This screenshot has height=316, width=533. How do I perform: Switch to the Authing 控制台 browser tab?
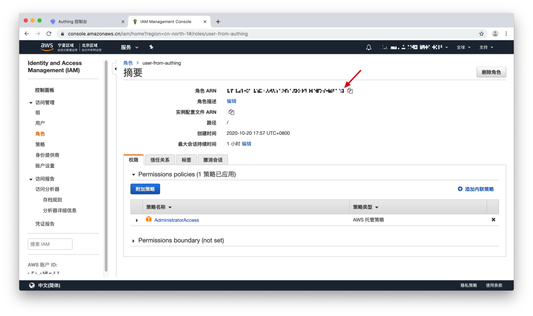[87, 22]
